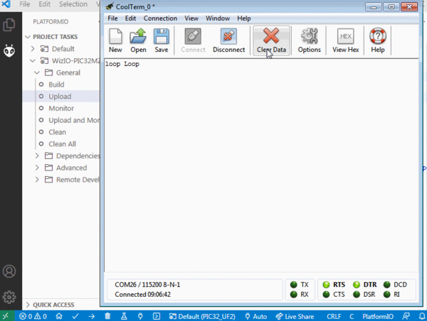
Task: Switch to View Hex mode
Action: coord(346,40)
